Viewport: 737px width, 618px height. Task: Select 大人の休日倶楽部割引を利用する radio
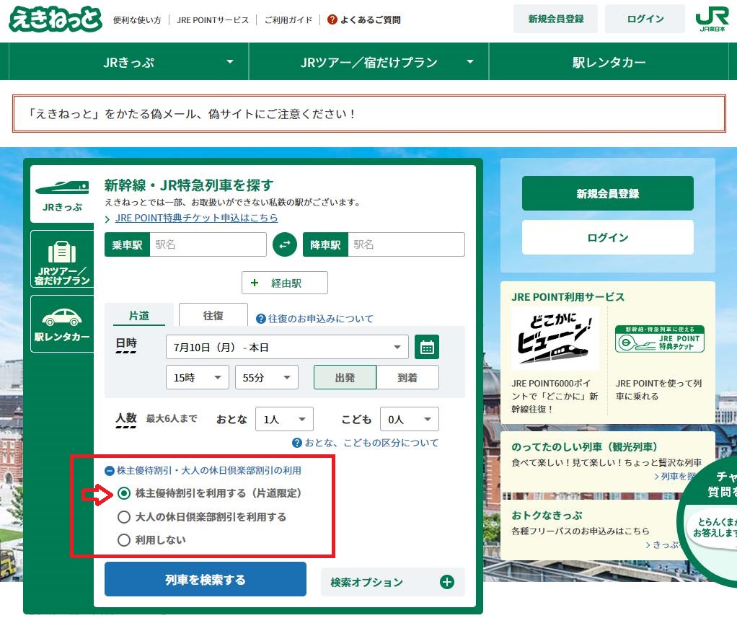(x=124, y=517)
